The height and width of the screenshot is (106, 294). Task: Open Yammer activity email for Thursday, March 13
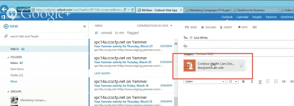click(x=131, y=100)
